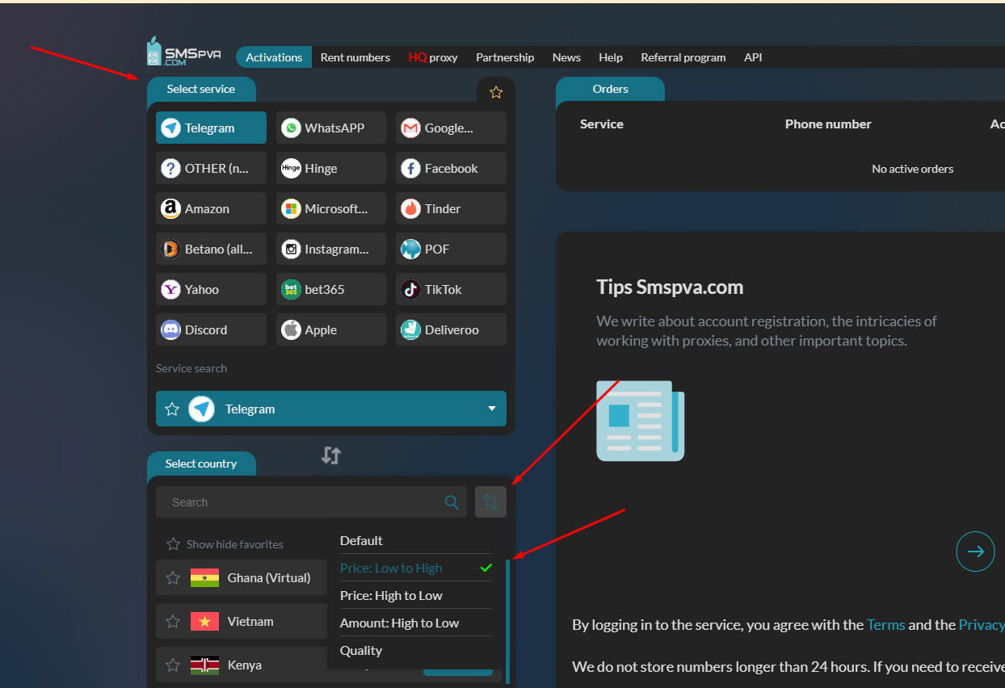This screenshot has width=1005, height=688.
Task: Click the newspaper tips illustration
Action: click(641, 420)
